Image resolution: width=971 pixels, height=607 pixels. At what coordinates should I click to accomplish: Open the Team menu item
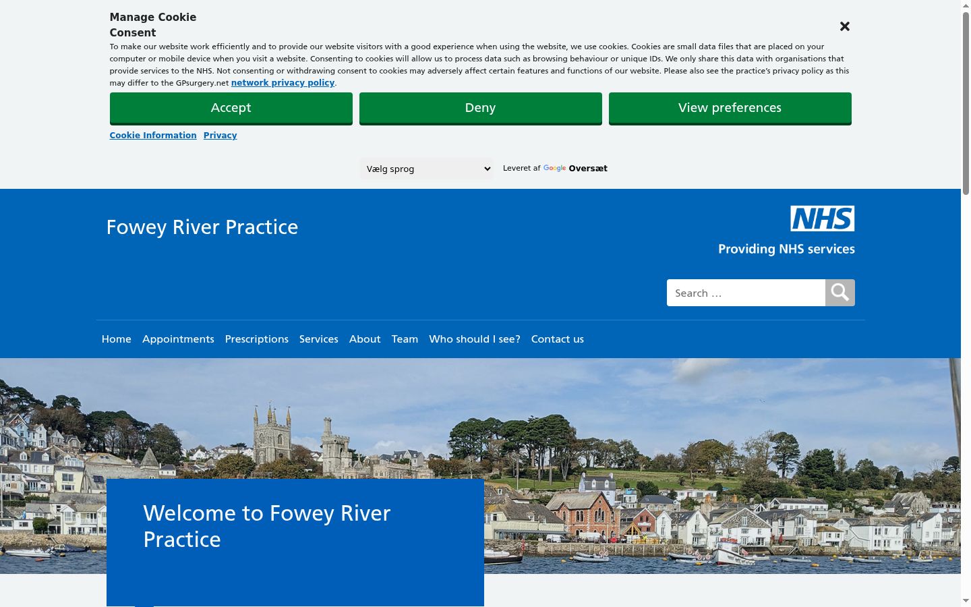(x=405, y=339)
